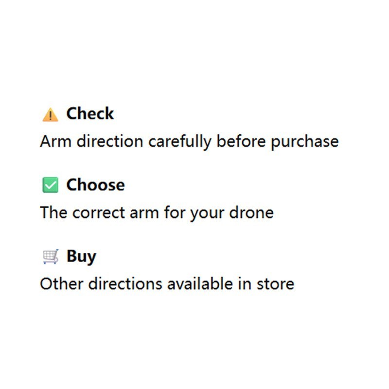This screenshot has width=389, height=389.
Task: Click the word "directions" in the Buy description
Action: click(125, 284)
